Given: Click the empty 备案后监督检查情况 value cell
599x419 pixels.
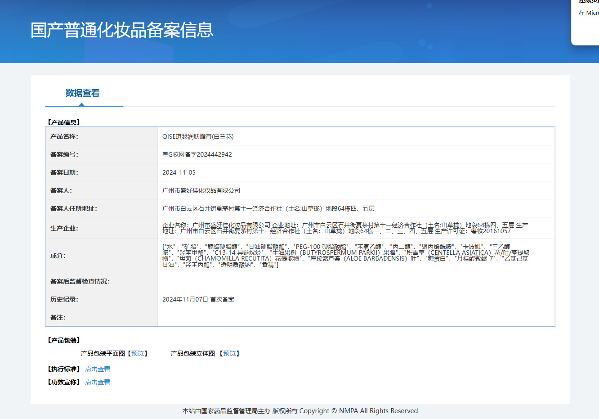Looking at the screenshot, I should click(356, 281).
